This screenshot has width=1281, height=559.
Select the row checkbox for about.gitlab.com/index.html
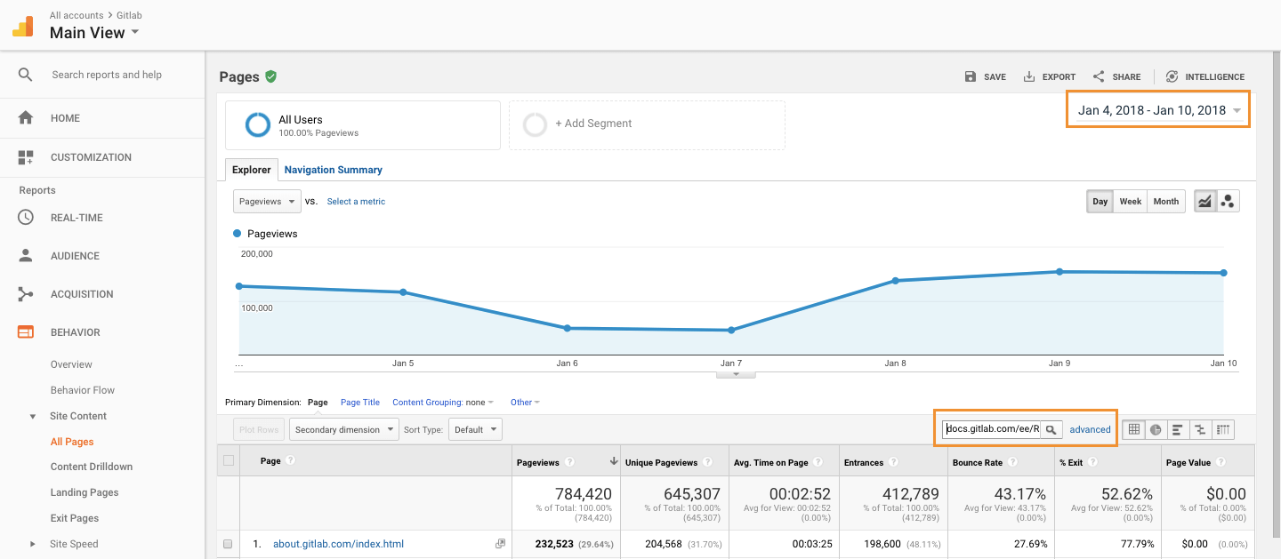coord(229,543)
